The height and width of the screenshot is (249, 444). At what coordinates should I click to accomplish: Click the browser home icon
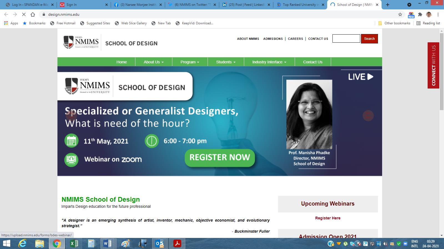click(33, 14)
